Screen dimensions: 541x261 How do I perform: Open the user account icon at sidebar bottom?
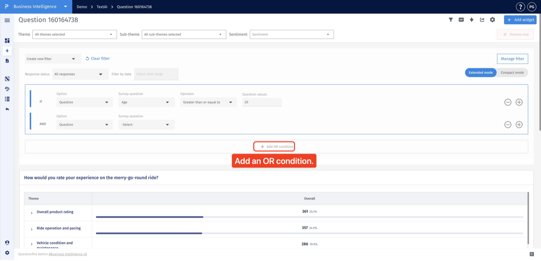7,243
